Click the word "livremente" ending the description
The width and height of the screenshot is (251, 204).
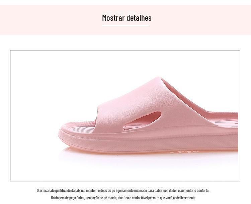coord(188,198)
